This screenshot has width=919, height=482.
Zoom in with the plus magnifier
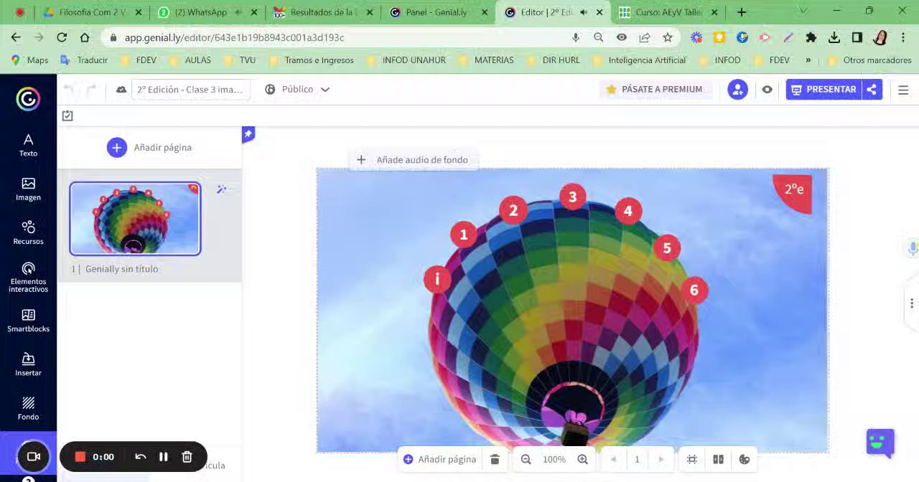coord(583,459)
